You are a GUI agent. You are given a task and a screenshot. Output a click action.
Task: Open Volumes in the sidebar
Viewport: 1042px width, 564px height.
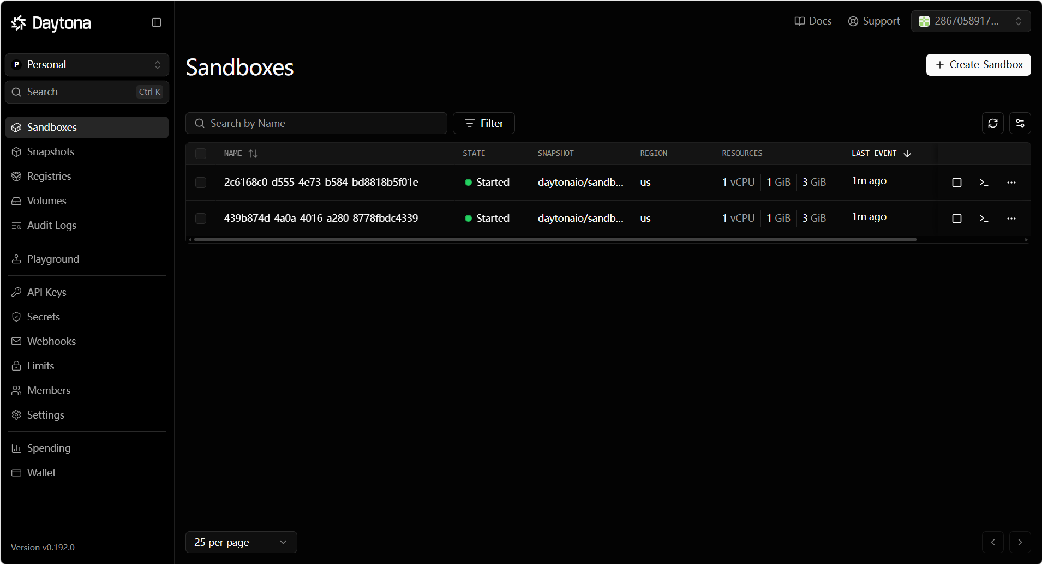[87, 201]
